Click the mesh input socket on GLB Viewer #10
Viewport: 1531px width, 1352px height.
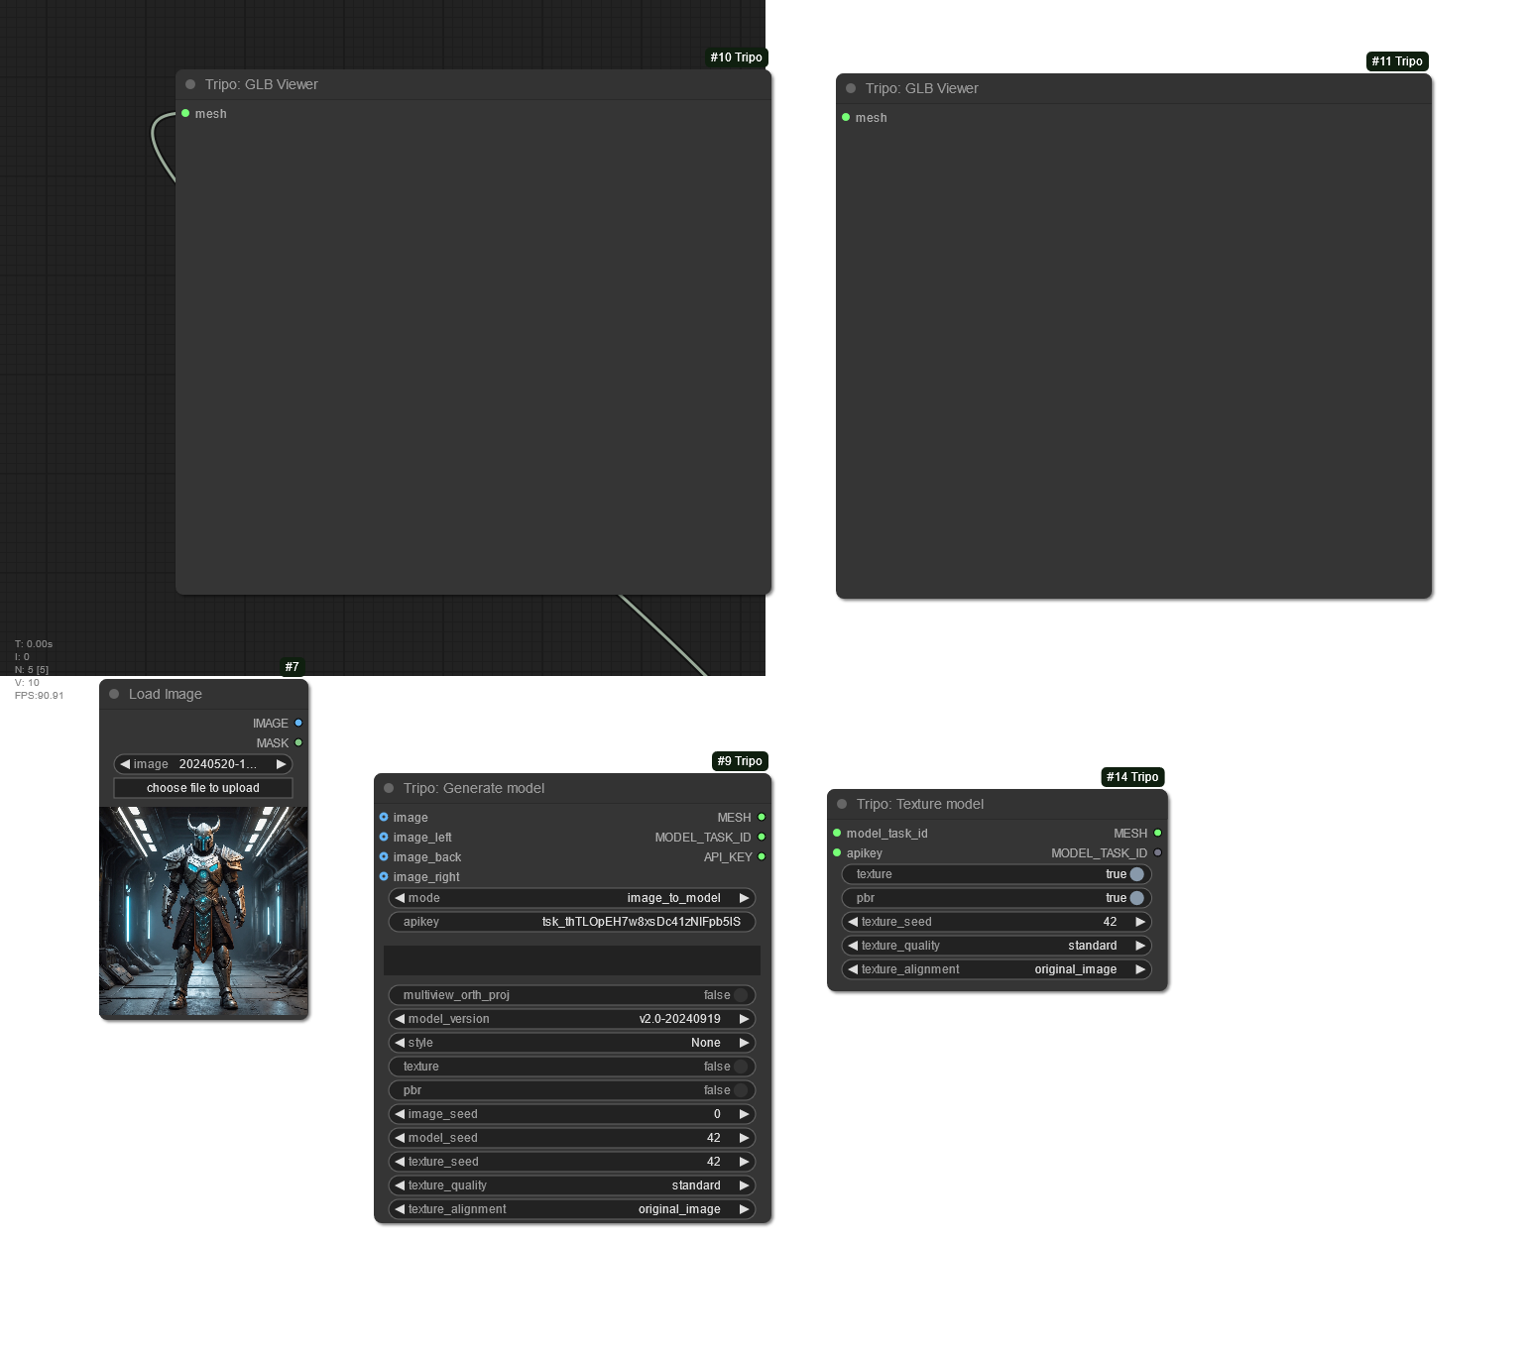pyautogui.click(x=185, y=113)
